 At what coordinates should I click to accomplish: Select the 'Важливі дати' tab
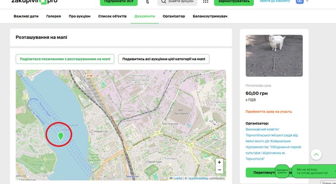(26, 16)
